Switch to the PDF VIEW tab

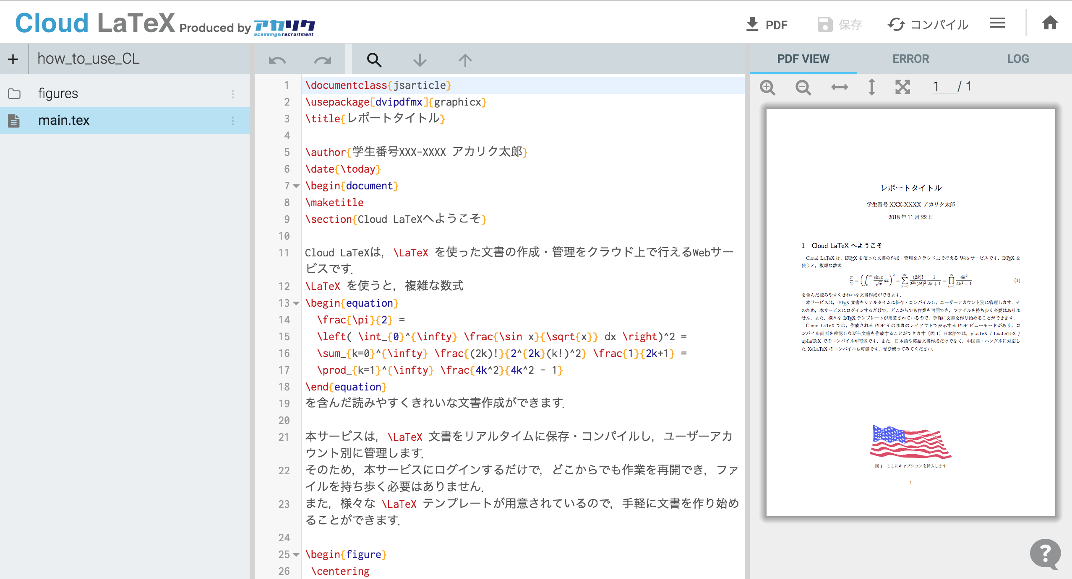pyautogui.click(x=803, y=59)
